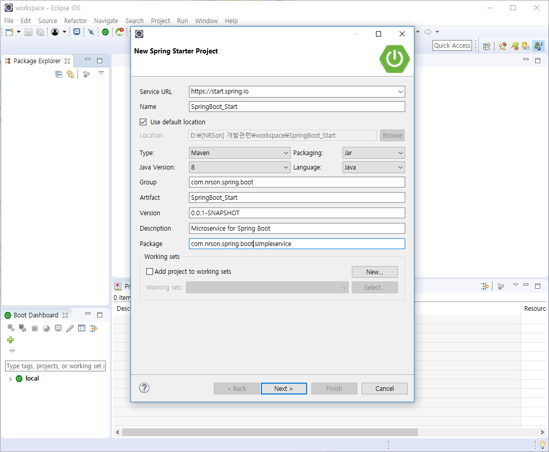Click the Quick Access search box

point(452,46)
